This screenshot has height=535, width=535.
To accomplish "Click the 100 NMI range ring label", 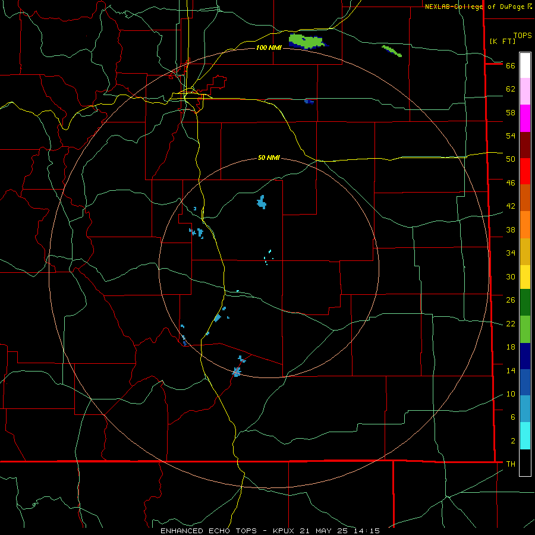I will tap(269, 48).
